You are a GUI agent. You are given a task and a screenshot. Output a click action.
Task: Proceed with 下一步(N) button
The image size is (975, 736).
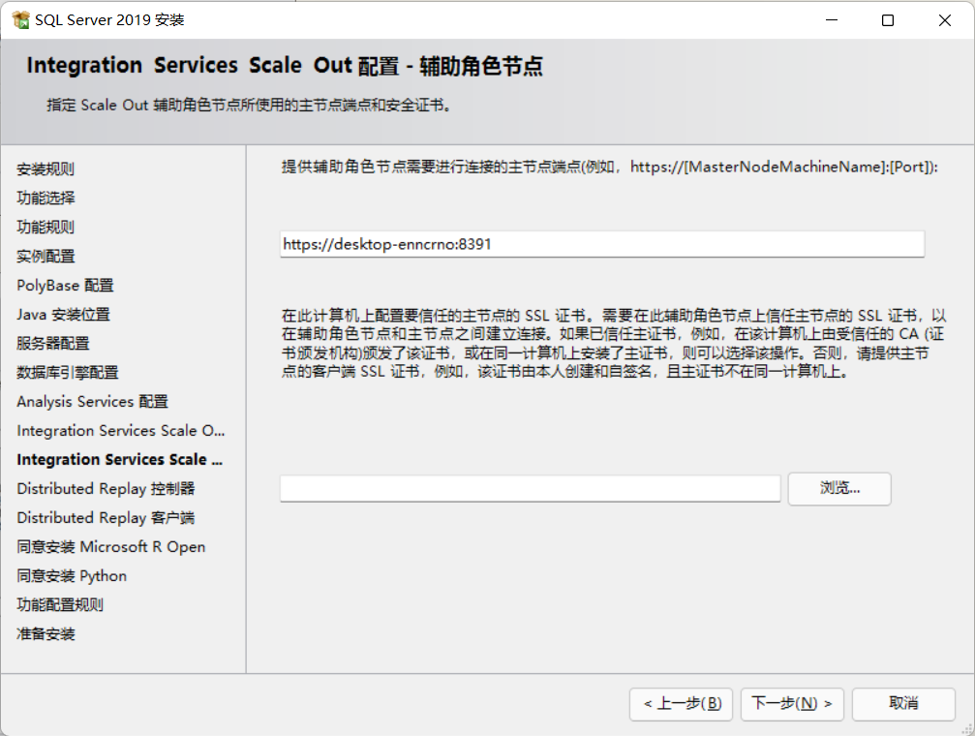click(792, 704)
